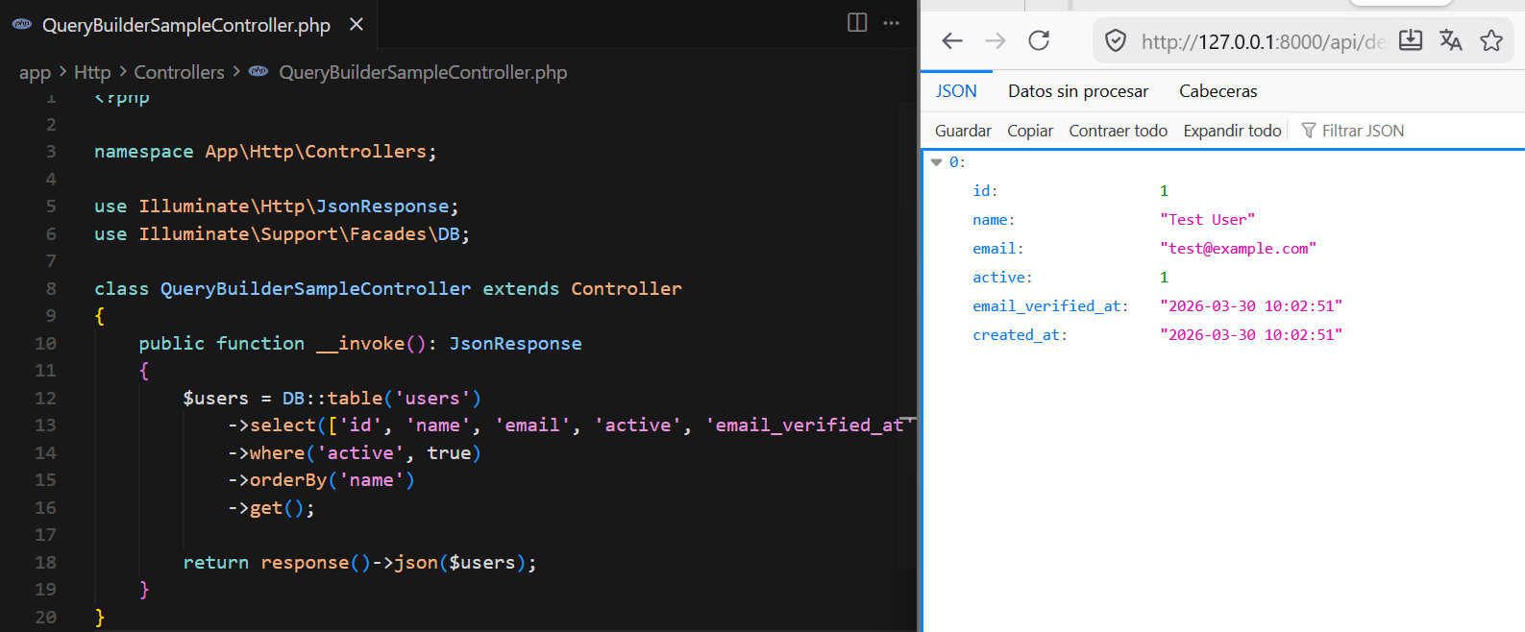Click 'Contraer todo' to collapse all nodes
Image resolution: width=1525 pixels, height=632 pixels.
pyautogui.click(x=1119, y=131)
